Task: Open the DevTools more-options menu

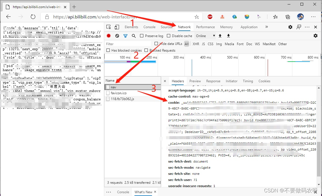Action: tap(307, 27)
